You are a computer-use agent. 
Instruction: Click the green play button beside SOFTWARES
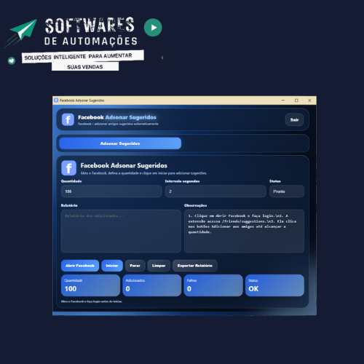pos(153,28)
